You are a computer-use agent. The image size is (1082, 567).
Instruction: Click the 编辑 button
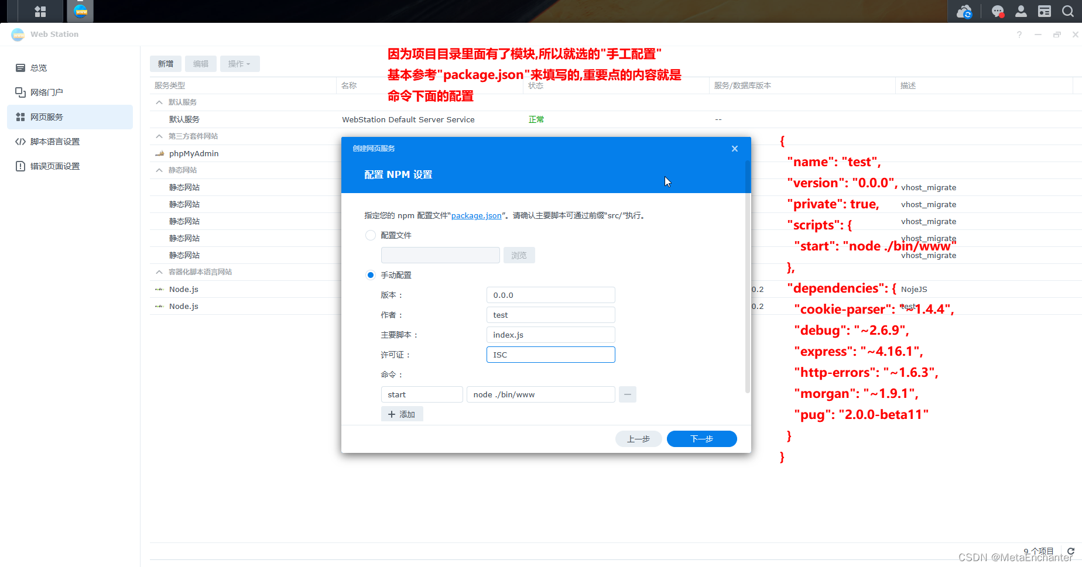(201, 64)
